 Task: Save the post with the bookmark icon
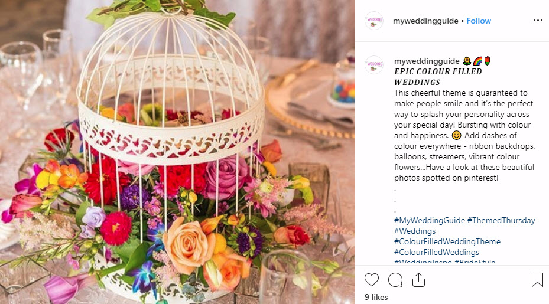coord(537,280)
